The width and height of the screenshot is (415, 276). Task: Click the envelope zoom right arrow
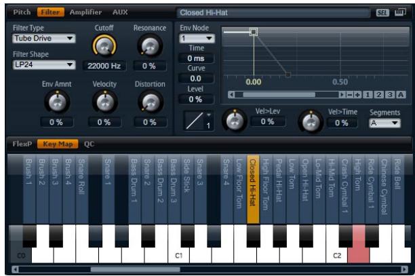pos(342,95)
